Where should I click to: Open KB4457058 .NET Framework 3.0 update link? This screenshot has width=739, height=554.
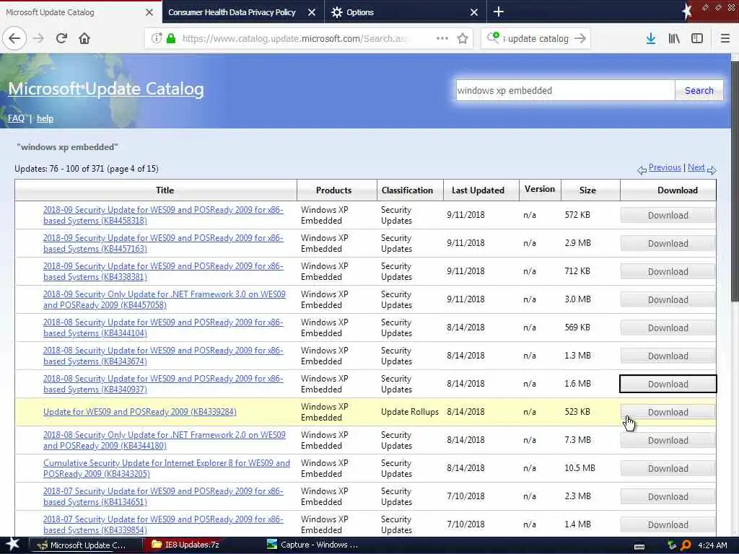(x=164, y=299)
